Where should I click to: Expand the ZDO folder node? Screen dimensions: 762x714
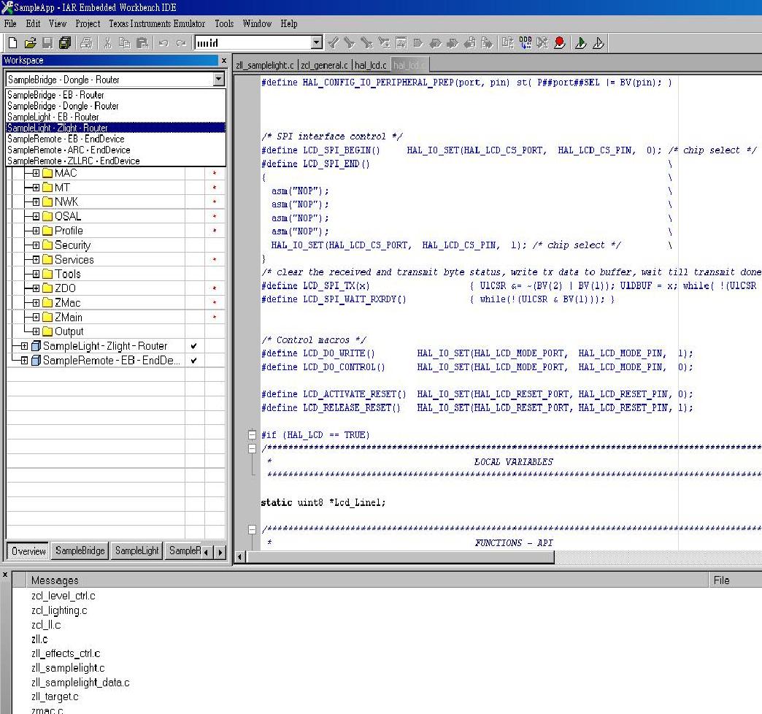pyautogui.click(x=36, y=288)
